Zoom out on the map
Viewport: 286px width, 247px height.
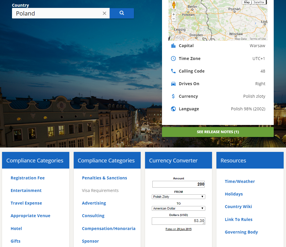point(174,19)
